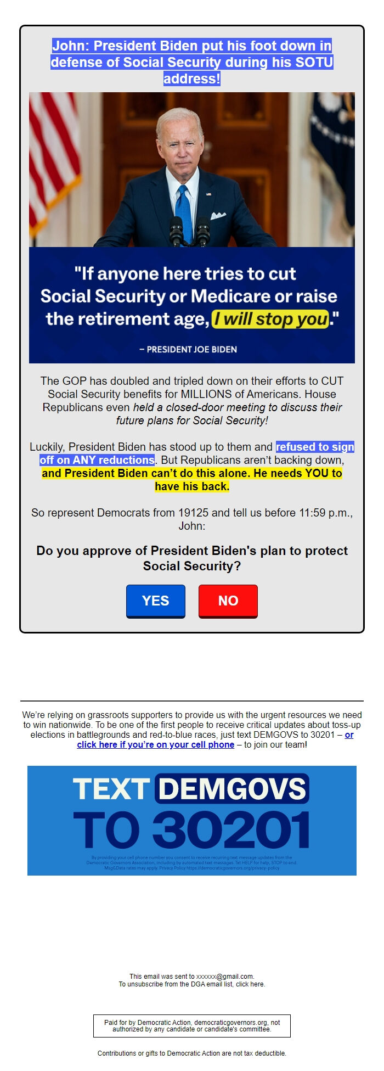
Task: Click the photo of President Biden
Action: [x=192, y=170]
